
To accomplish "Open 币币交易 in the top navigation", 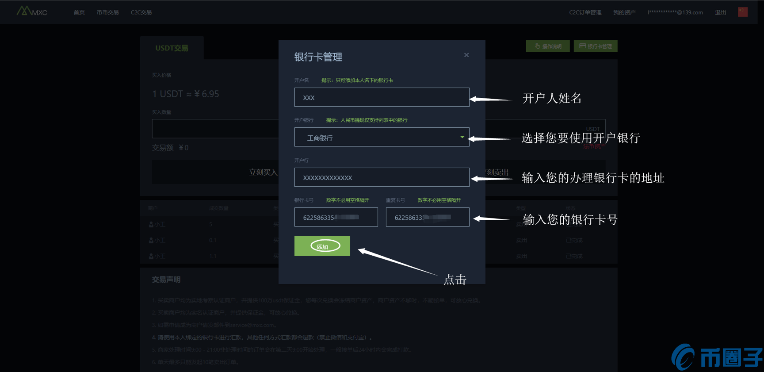I will pyautogui.click(x=107, y=12).
